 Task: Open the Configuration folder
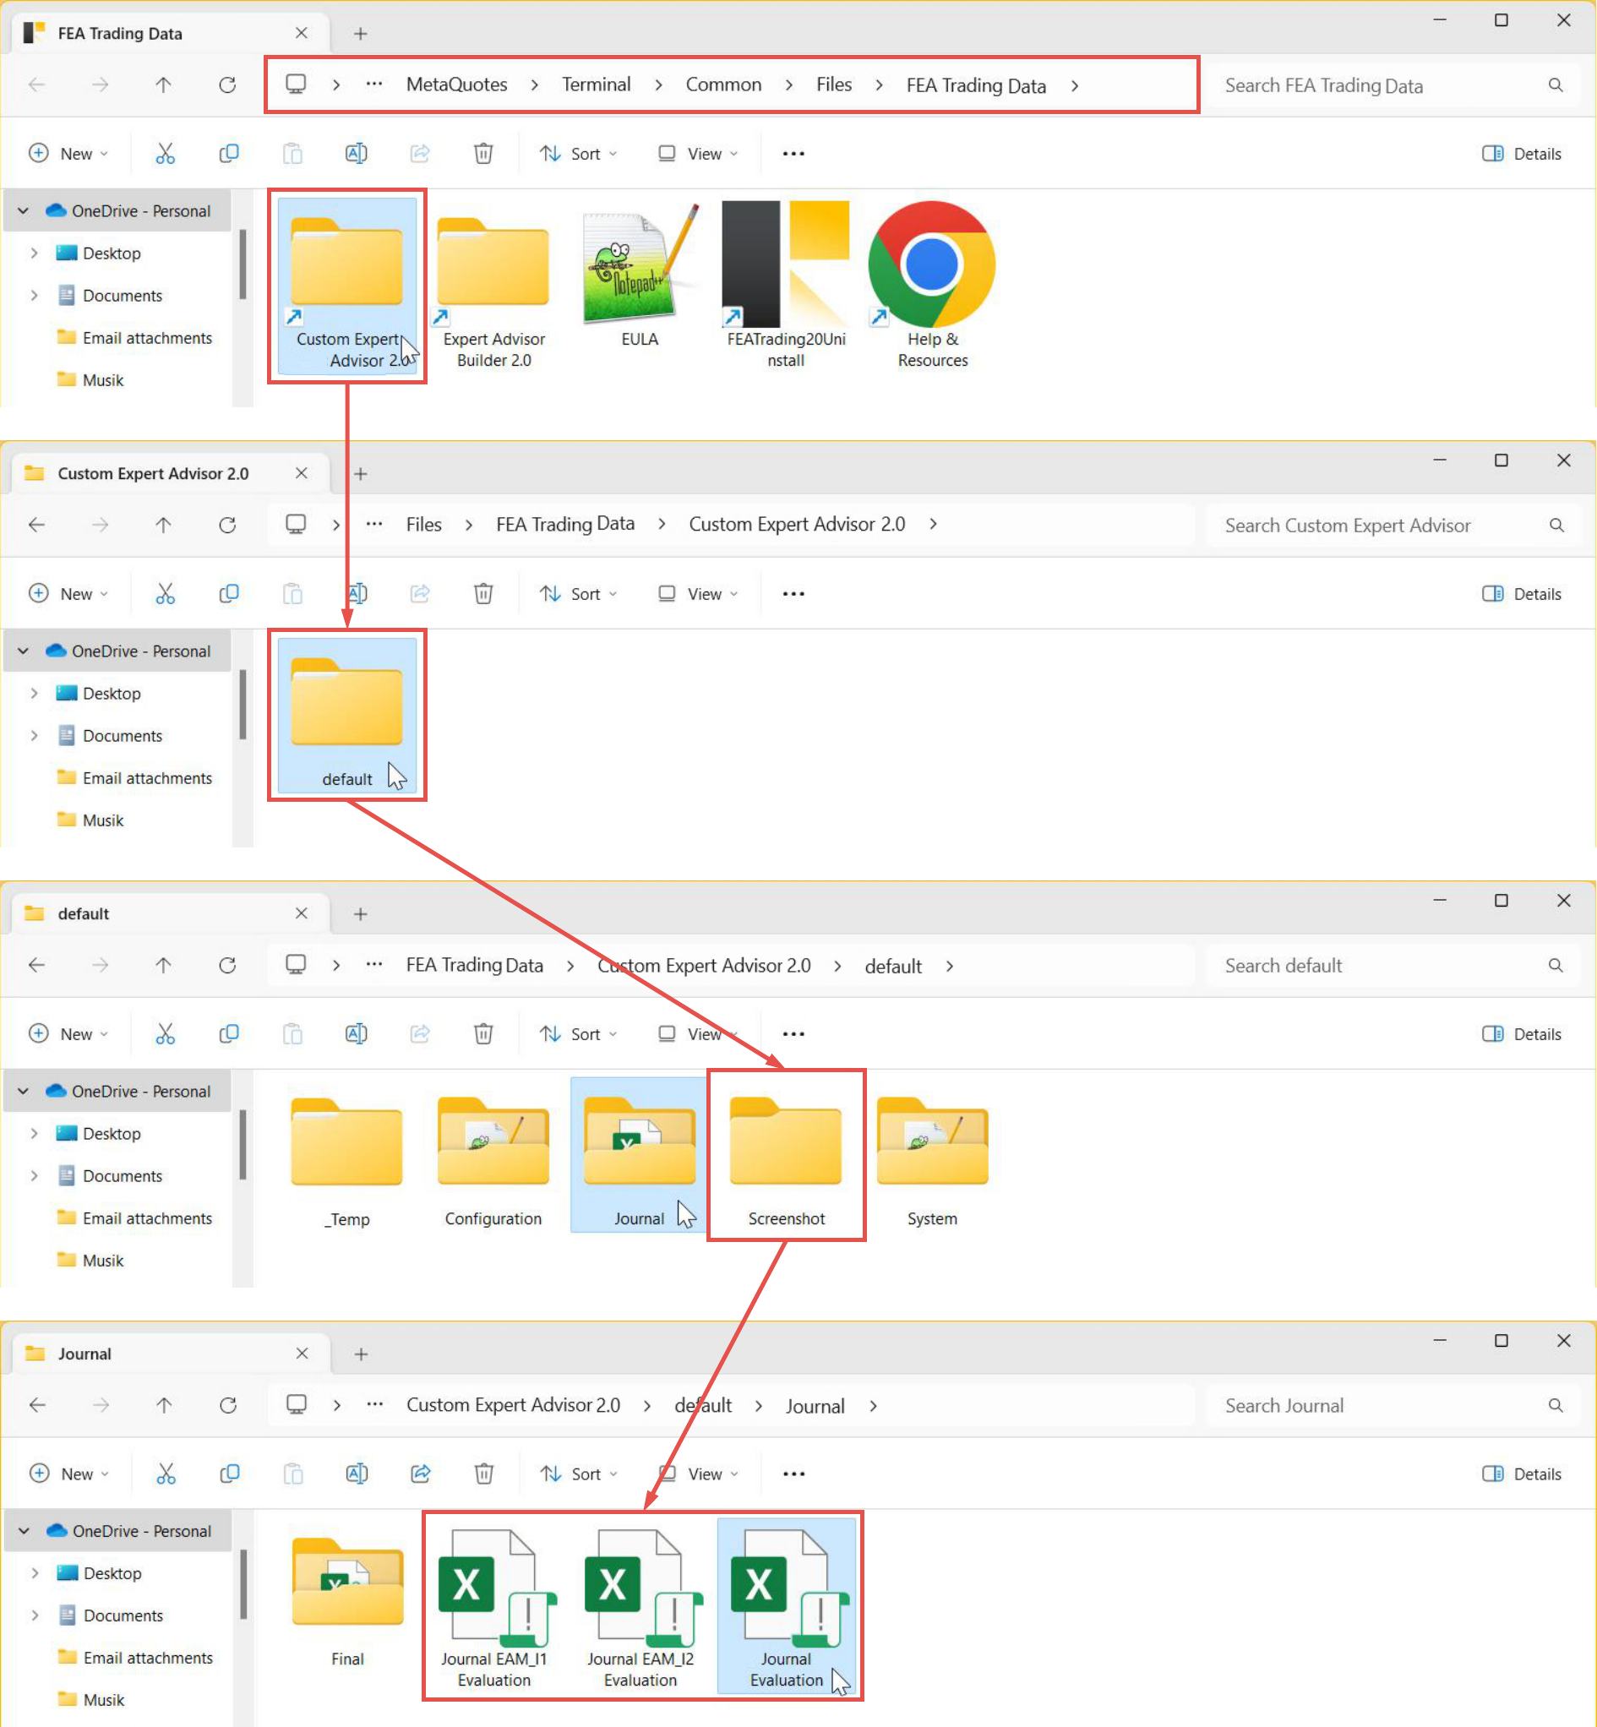point(493,1161)
